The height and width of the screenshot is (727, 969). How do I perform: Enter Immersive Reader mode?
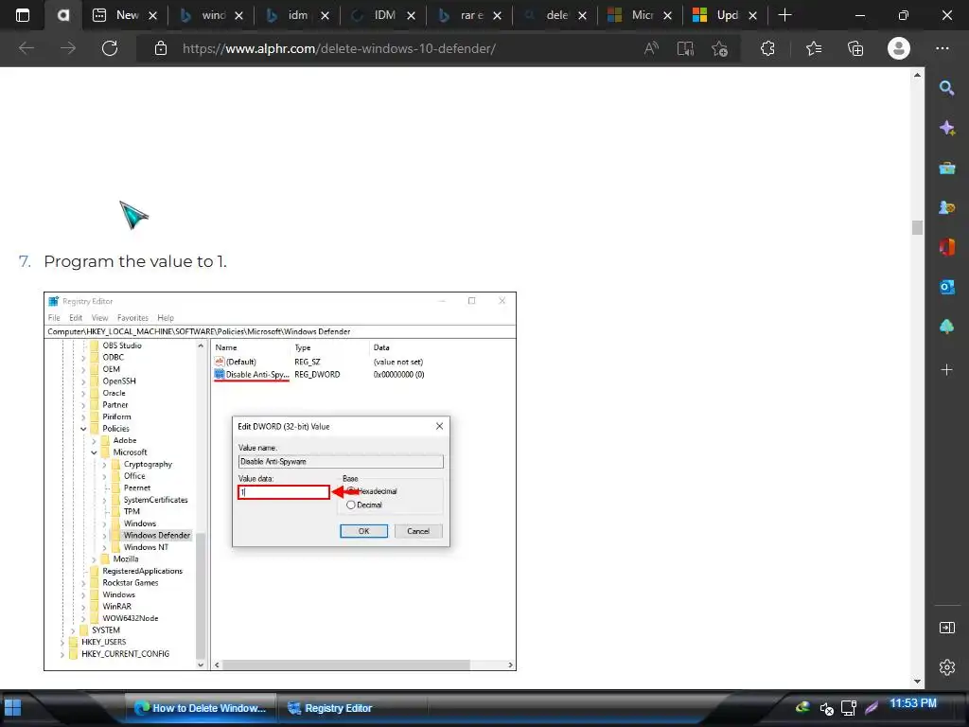coord(685,48)
